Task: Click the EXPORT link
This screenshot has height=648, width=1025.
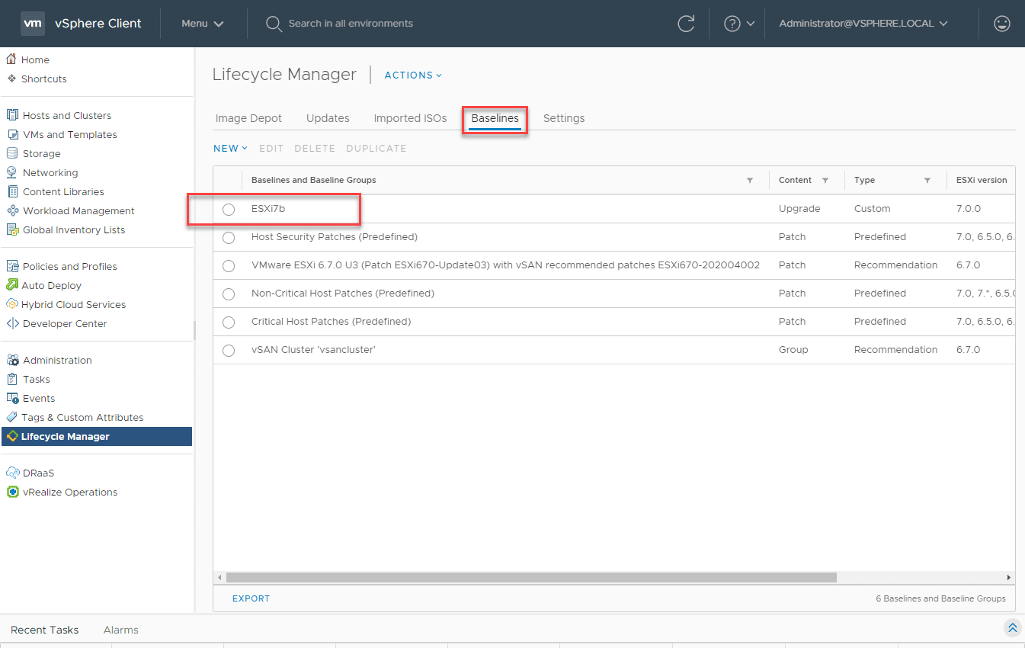Action: (251, 598)
